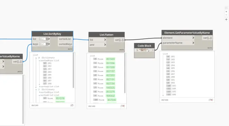Click the list port chevron on List.SortByKey
Viewport: 229px width, 126px height.
point(49,39)
